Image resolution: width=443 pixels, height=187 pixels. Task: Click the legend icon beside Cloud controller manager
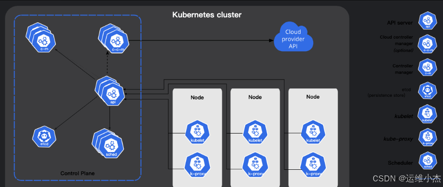428,44
